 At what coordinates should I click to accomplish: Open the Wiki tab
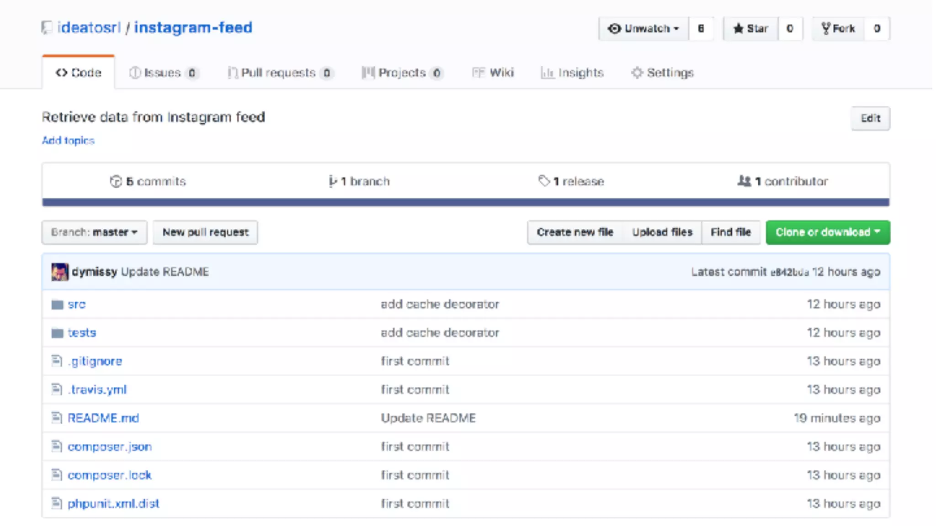tap(493, 73)
